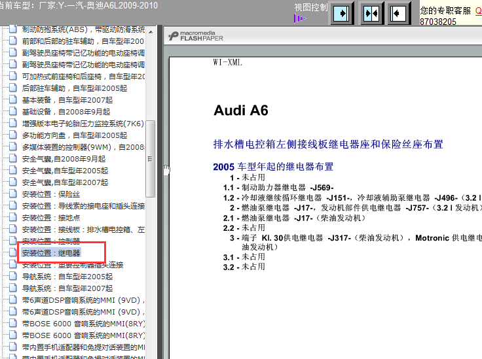Click the page icon beside 增强版本电子轮胎压力监控系统
Viewport: 482px width, 359px height.
click(12, 124)
